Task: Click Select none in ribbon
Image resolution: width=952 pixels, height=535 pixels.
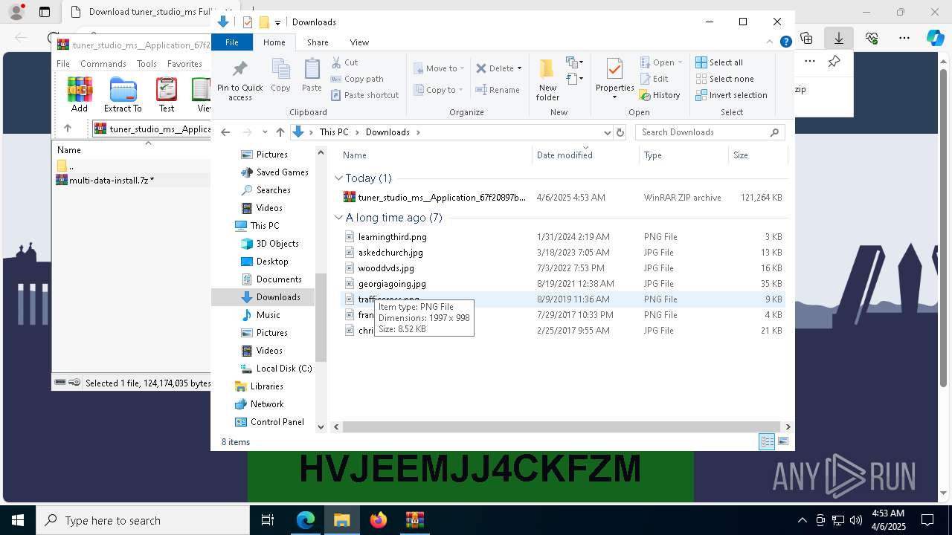Action: [725, 79]
